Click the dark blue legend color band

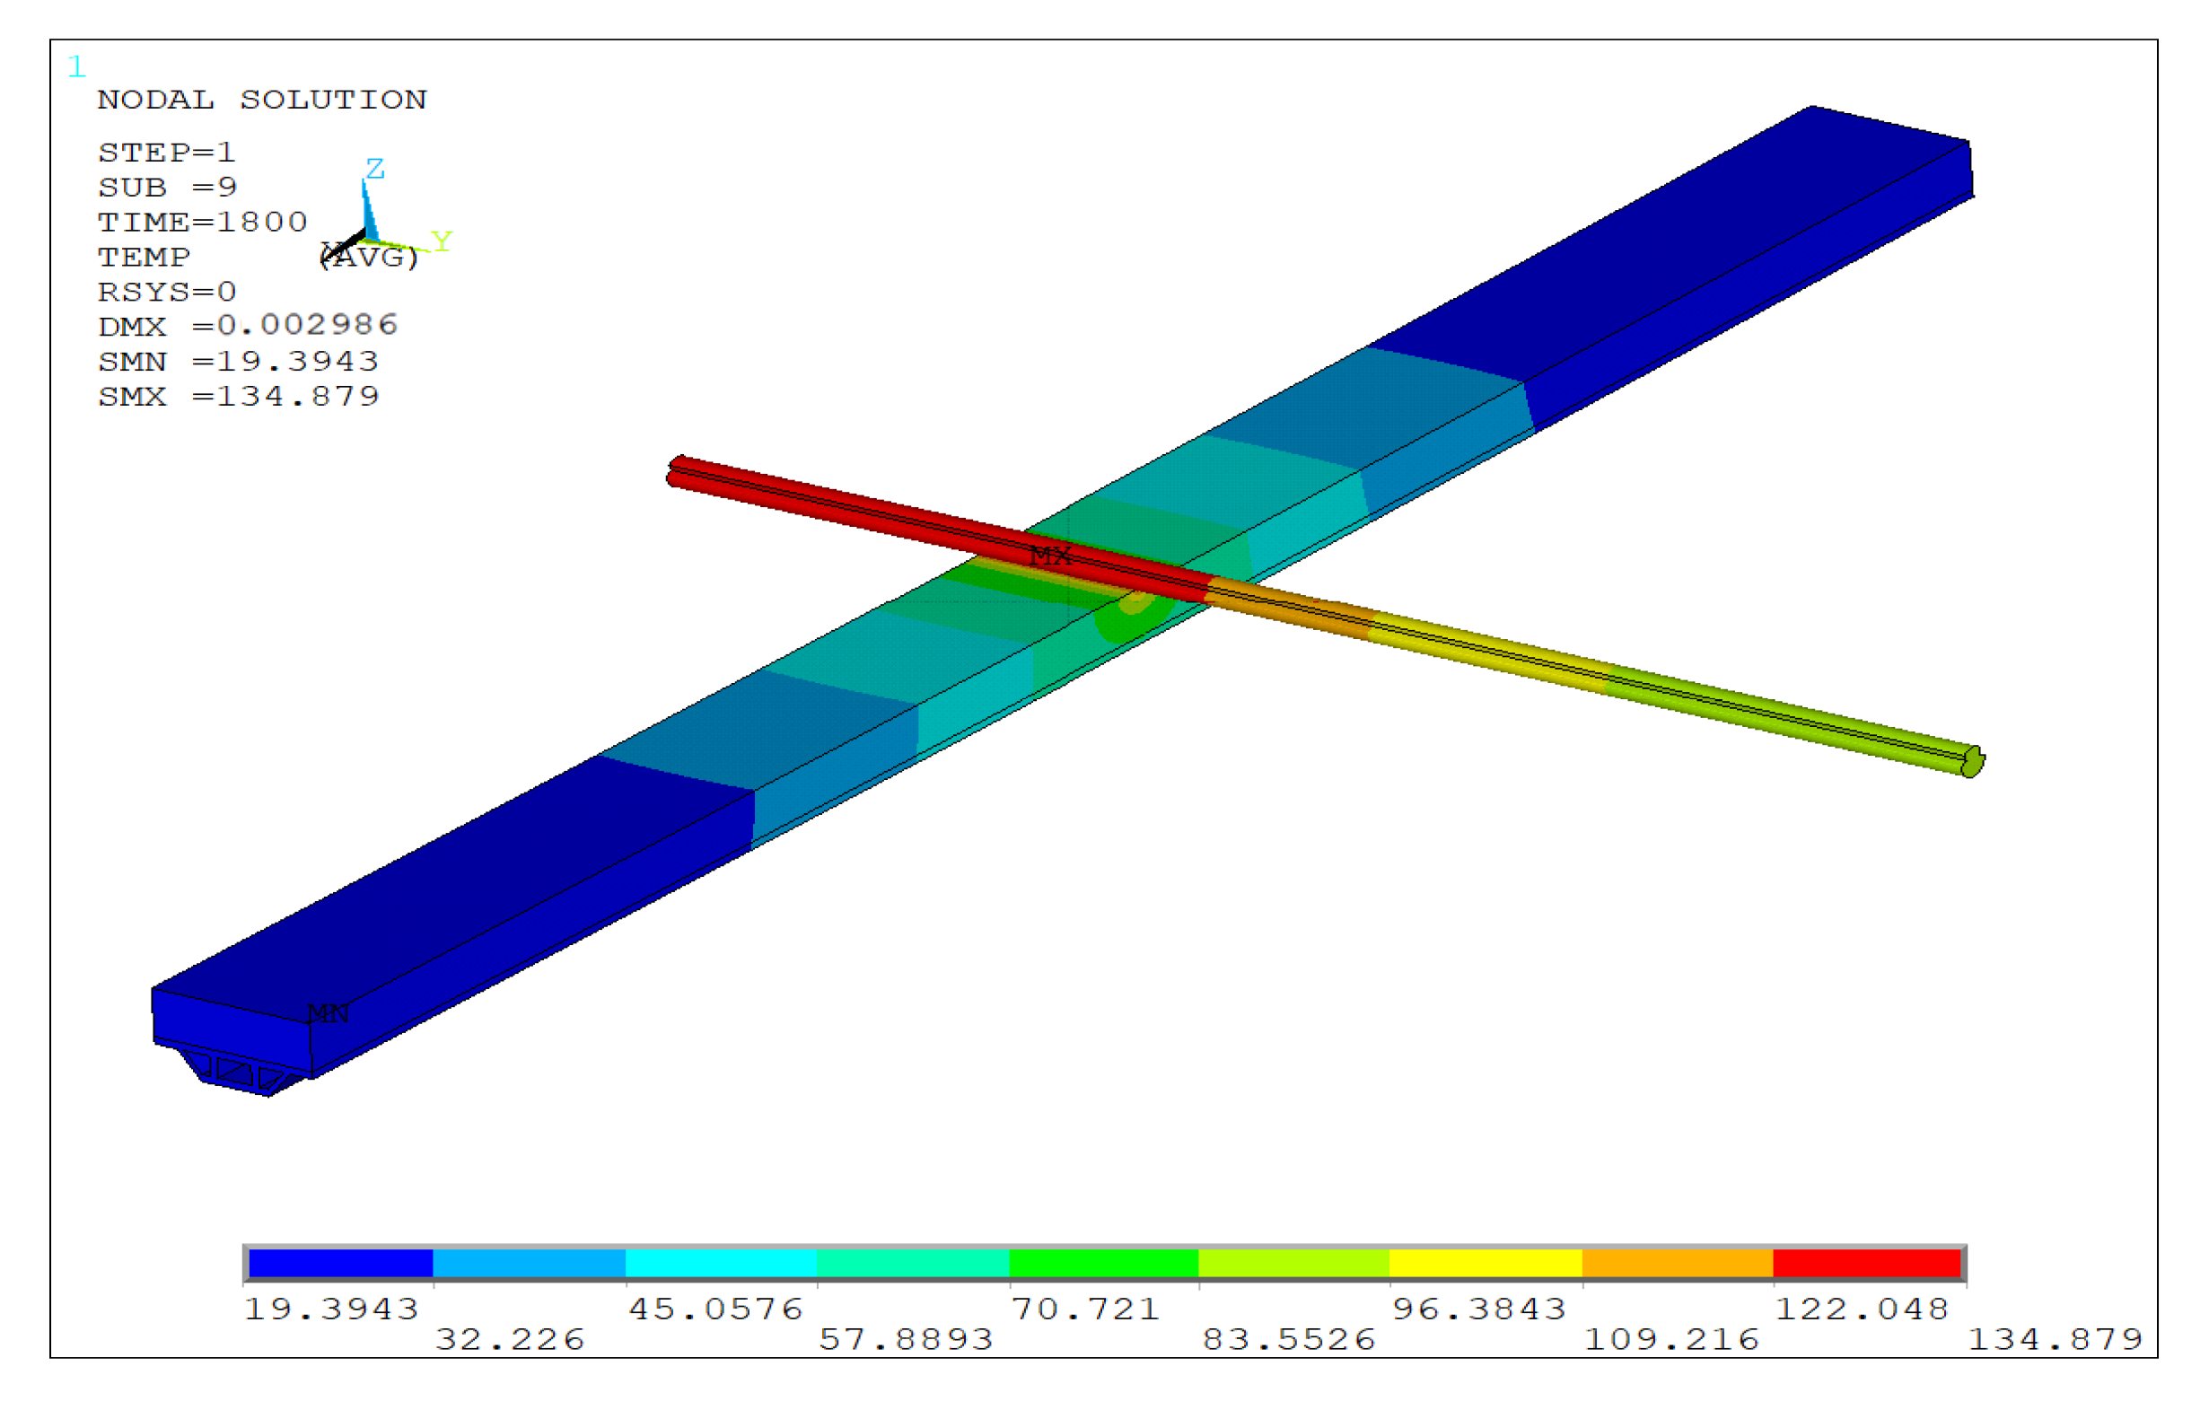click(340, 1263)
